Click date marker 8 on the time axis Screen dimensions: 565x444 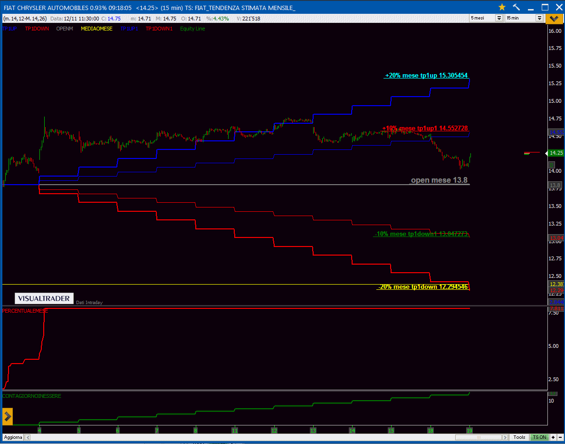pos(196,431)
